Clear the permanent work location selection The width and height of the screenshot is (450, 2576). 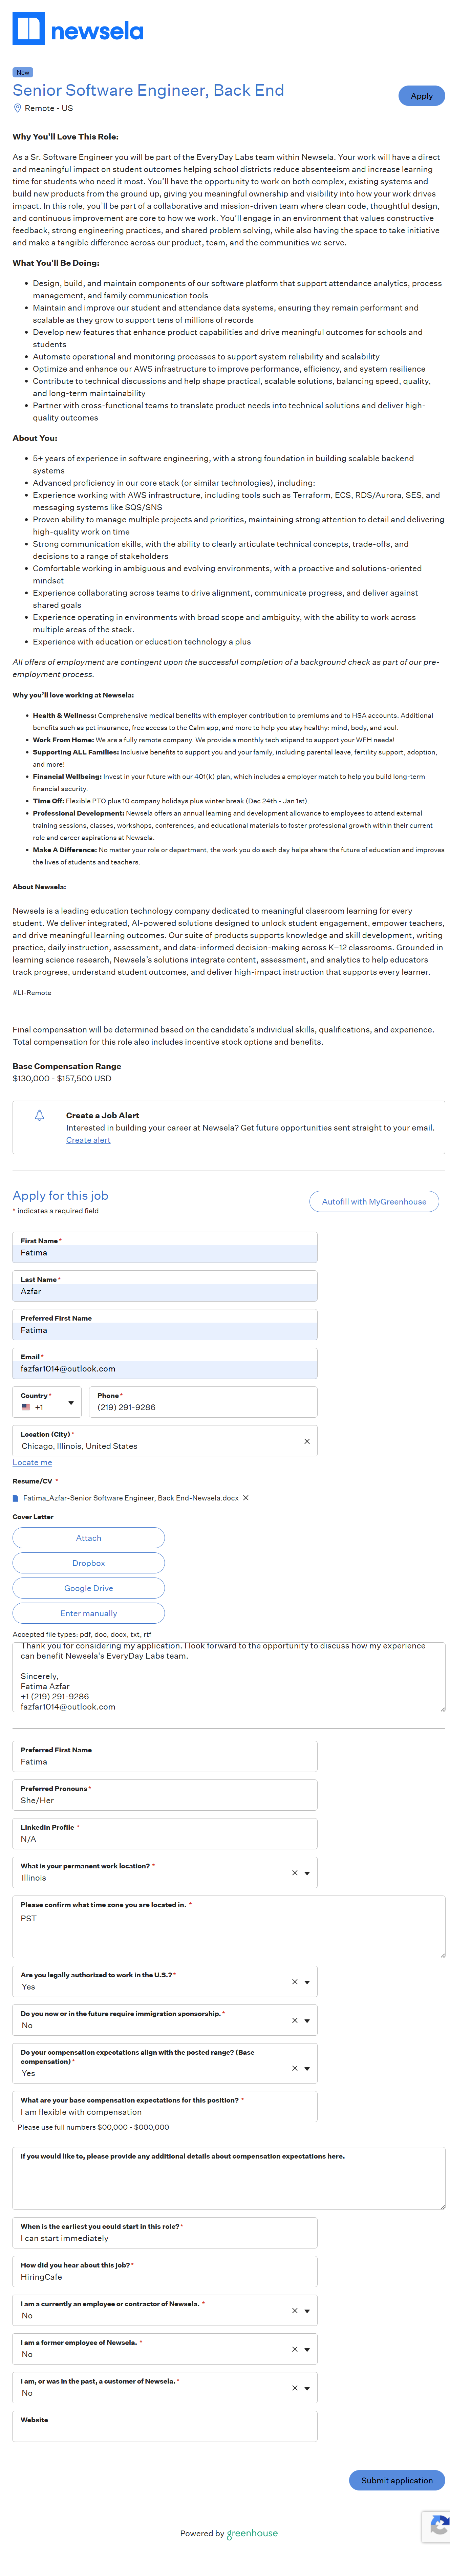click(x=294, y=1873)
